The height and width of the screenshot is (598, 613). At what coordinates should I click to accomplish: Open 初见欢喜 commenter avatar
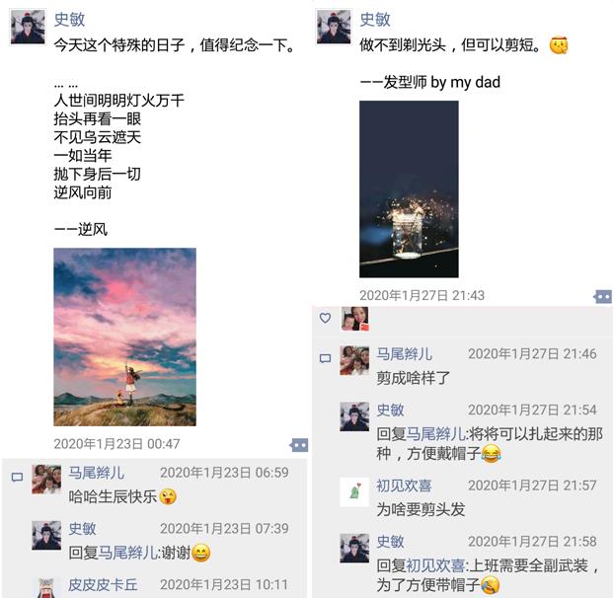pyautogui.click(x=354, y=491)
